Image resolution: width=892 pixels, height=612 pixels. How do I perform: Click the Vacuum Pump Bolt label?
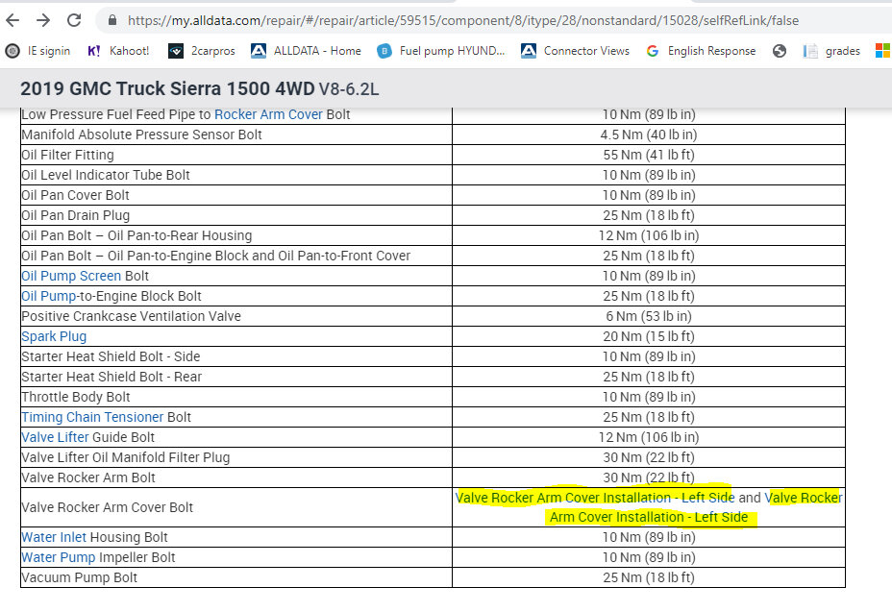[x=79, y=577]
